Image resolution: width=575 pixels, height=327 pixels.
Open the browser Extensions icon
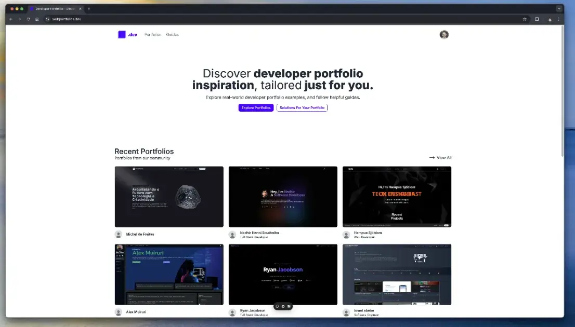pyautogui.click(x=537, y=19)
